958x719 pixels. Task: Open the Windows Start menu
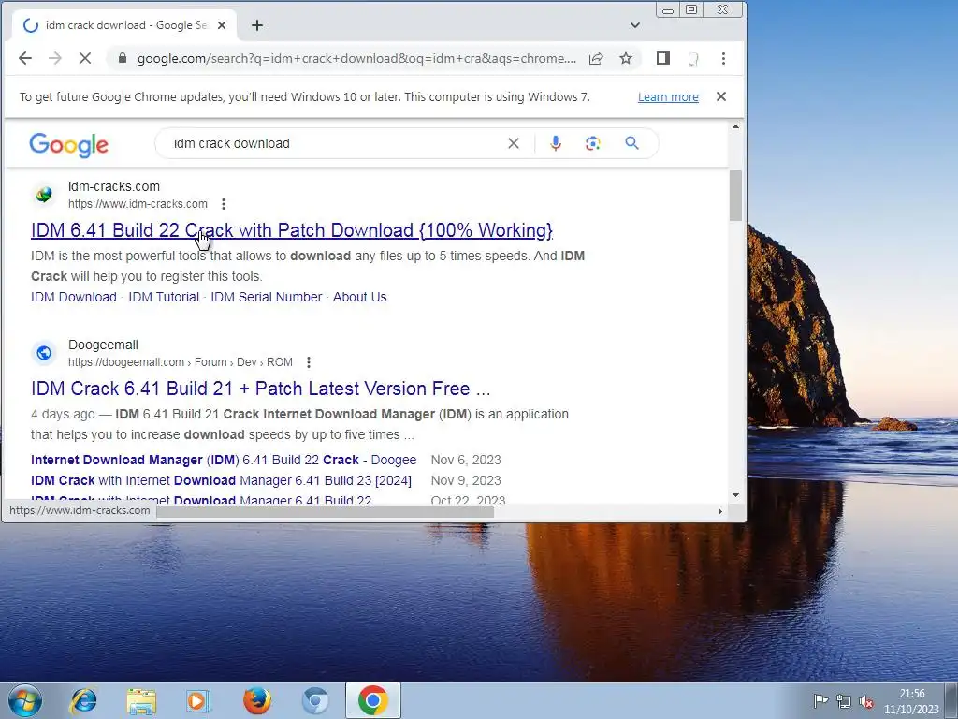click(x=25, y=700)
